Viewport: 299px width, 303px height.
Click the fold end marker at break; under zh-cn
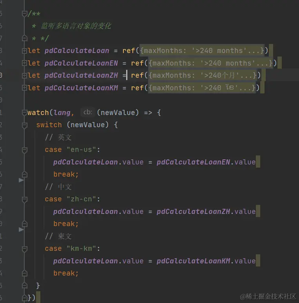(x=25, y=224)
